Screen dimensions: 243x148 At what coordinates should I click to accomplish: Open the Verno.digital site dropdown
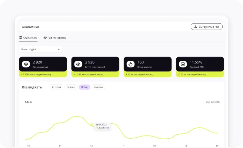[41, 49]
